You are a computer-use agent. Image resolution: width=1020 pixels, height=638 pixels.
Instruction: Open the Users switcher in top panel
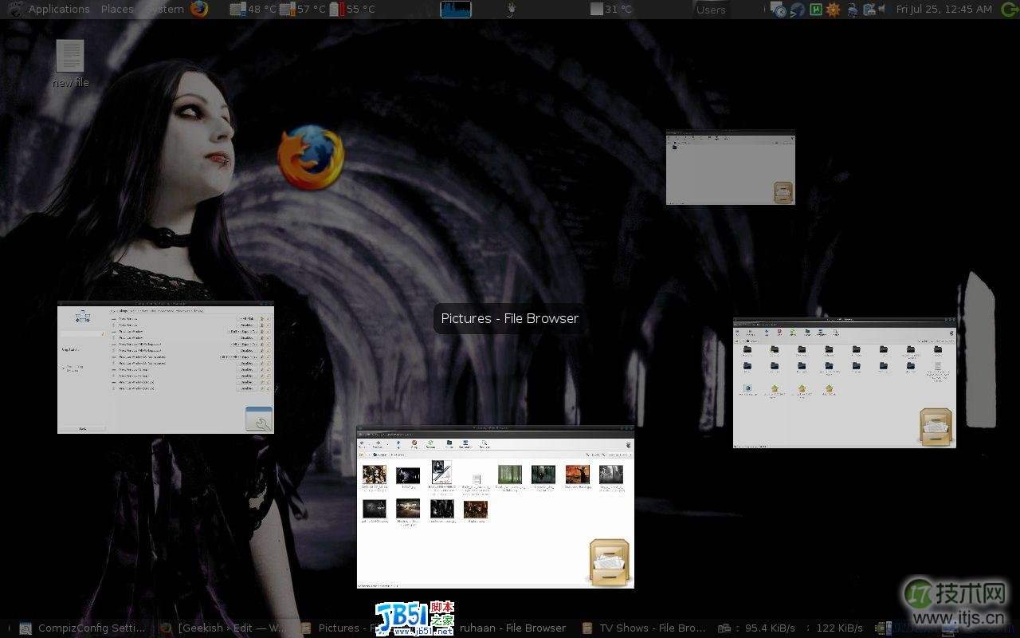[x=711, y=10]
